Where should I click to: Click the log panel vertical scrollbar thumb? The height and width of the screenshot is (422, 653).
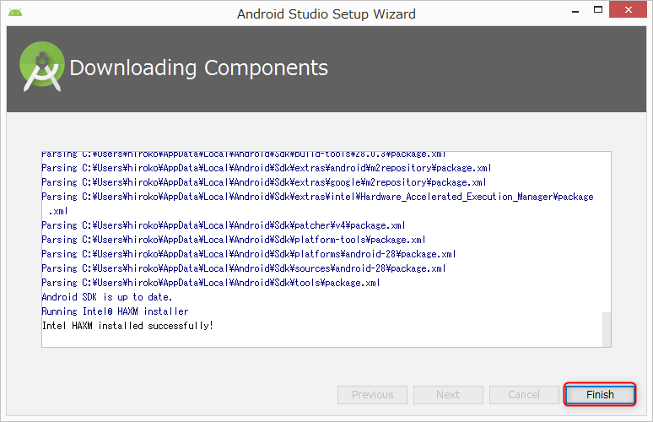tap(607, 329)
